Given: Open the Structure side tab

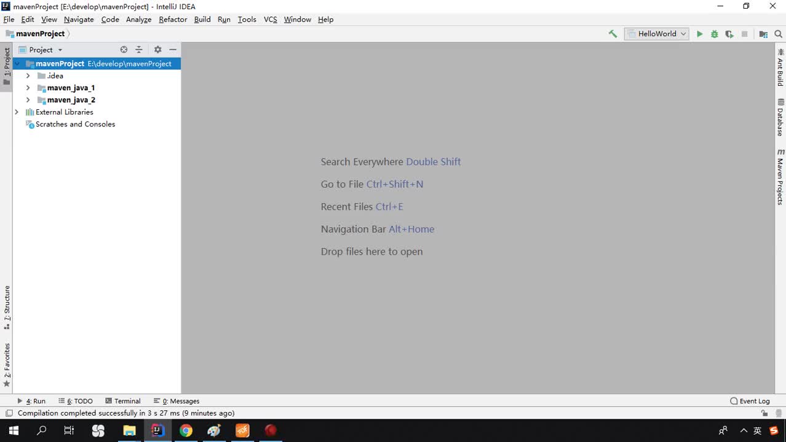Looking at the screenshot, I should (7, 308).
